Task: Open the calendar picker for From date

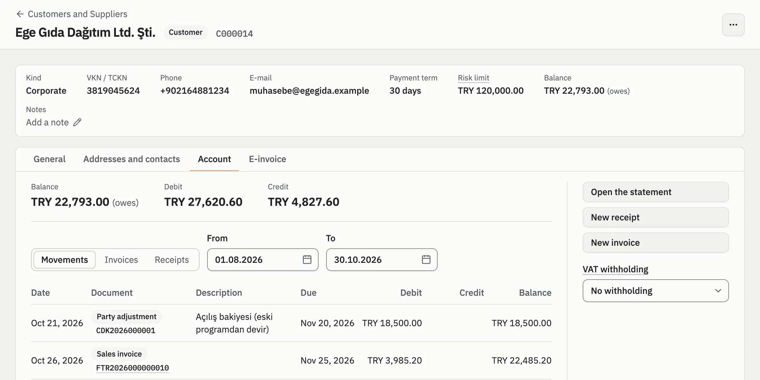Action: pyautogui.click(x=307, y=260)
